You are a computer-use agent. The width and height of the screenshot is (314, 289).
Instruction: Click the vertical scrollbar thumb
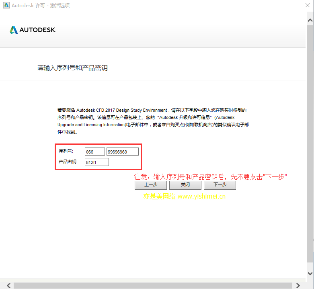(x=310, y=143)
